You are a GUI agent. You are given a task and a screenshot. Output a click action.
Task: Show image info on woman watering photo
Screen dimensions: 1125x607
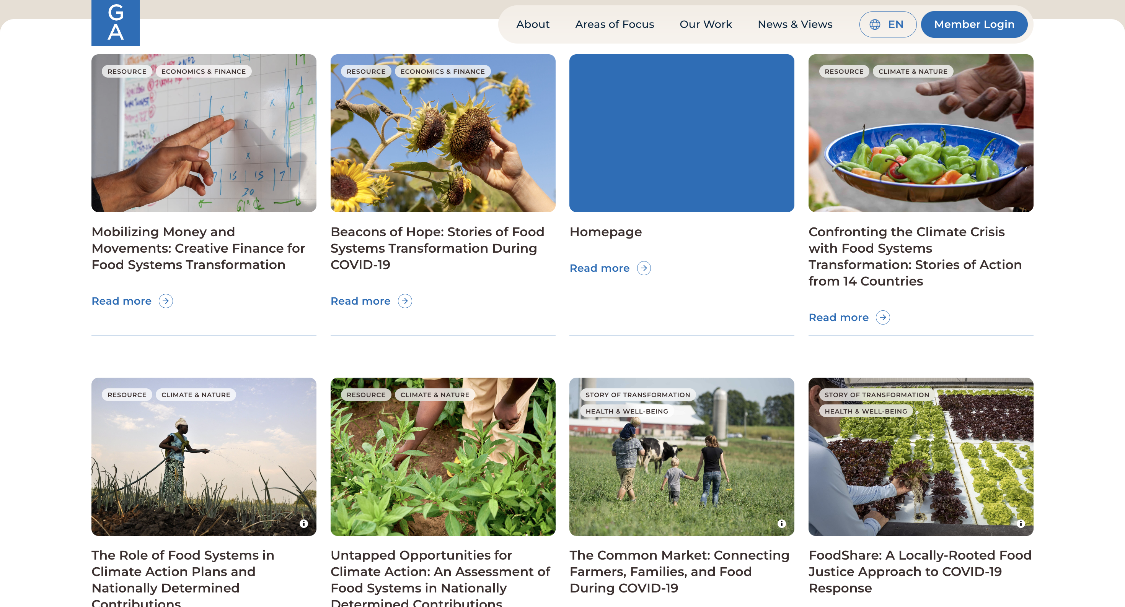point(303,523)
